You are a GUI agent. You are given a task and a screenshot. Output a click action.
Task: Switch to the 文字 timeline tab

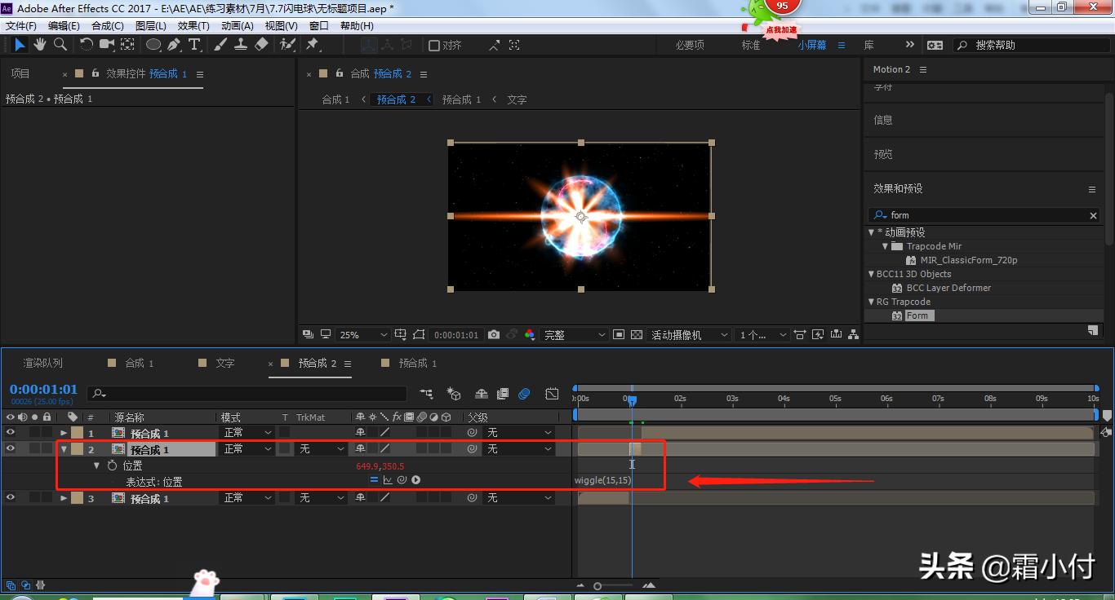pos(224,363)
